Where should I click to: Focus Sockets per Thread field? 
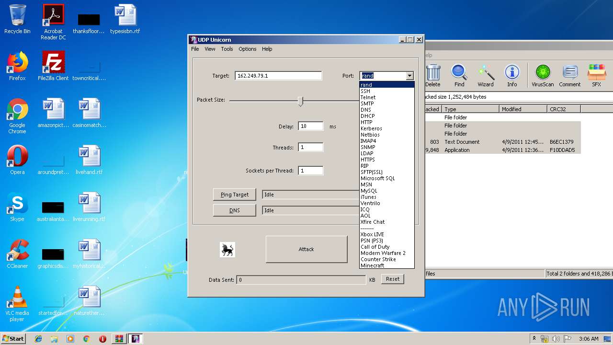pos(310,171)
